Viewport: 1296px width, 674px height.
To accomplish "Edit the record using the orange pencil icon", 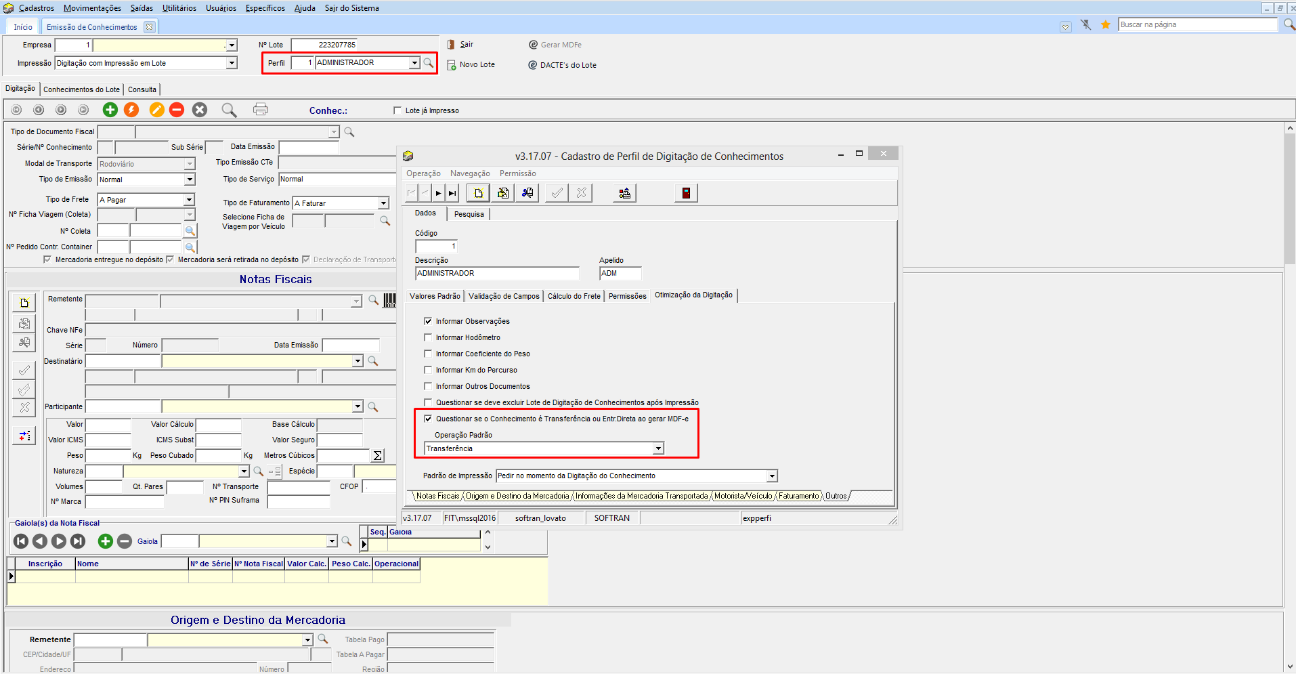I will tap(156, 110).
